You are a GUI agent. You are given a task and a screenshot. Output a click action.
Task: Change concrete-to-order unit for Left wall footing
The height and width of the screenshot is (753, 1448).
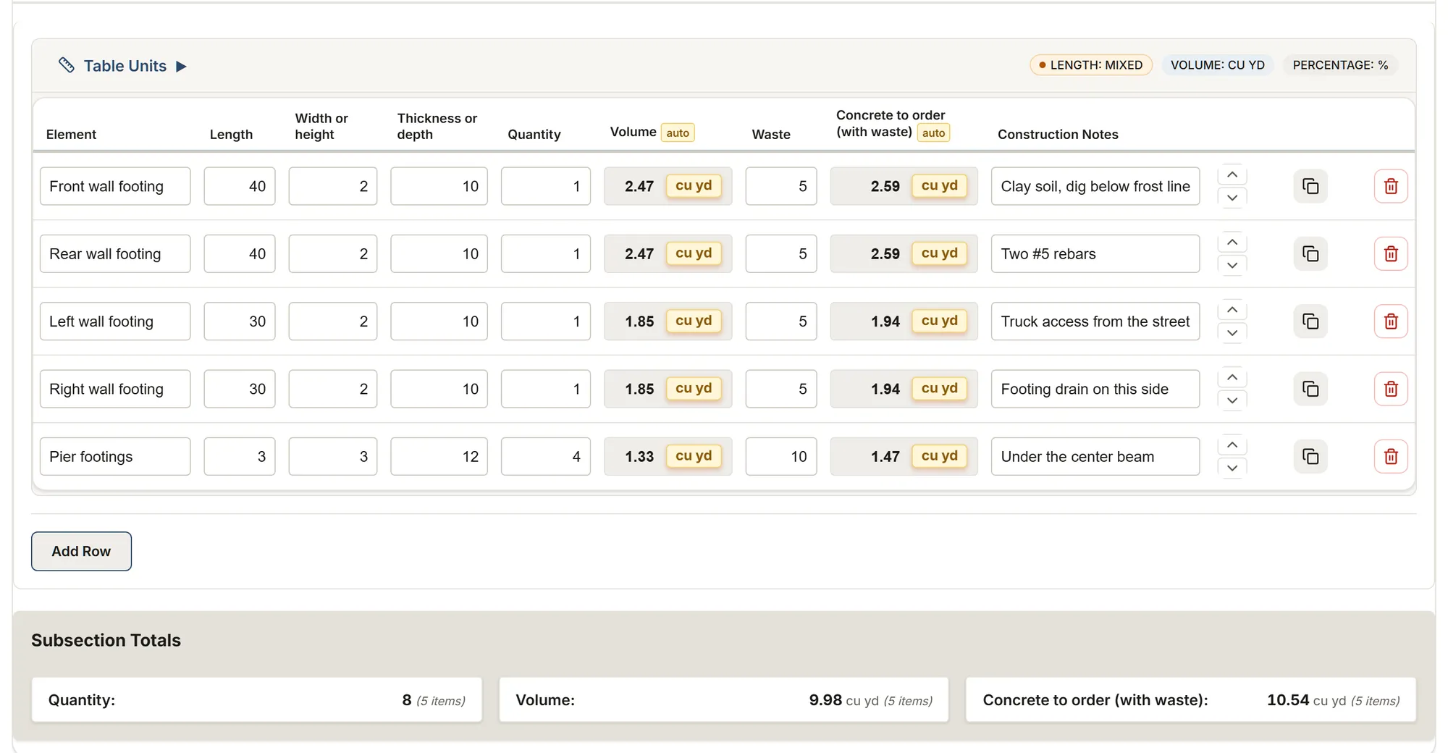click(940, 320)
